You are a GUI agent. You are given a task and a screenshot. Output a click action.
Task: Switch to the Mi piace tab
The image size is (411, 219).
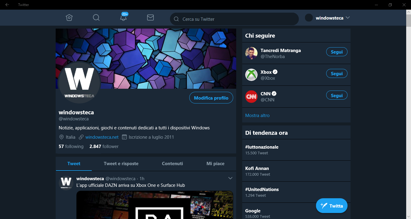(215, 164)
